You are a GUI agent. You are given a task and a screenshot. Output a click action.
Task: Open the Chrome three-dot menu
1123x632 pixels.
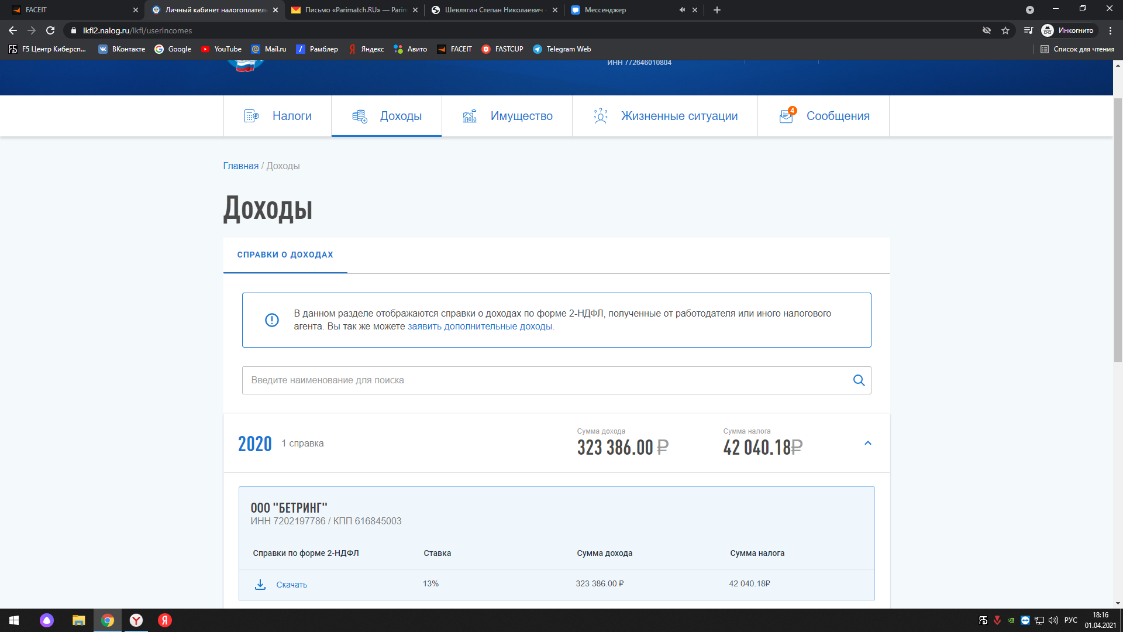pos(1110,30)
